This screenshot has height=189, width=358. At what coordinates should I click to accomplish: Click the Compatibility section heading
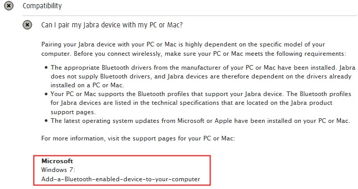[42, 6]
